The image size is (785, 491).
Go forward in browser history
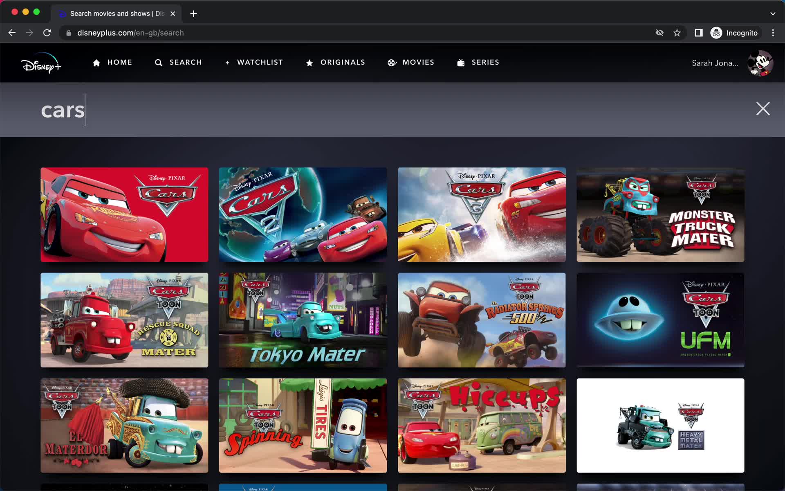click(x=29, y=33)
